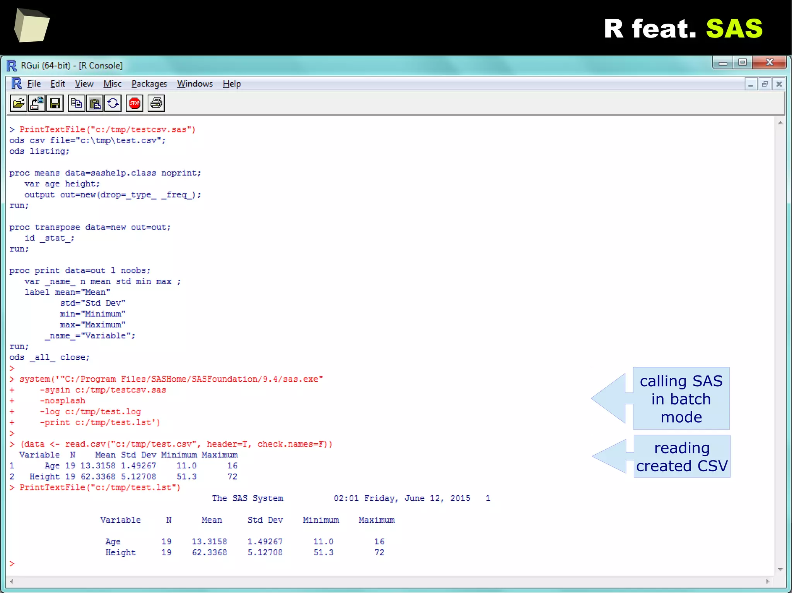Close the inner R Console child window
This screenshot has height=593, width=792.
click(779, 84)
